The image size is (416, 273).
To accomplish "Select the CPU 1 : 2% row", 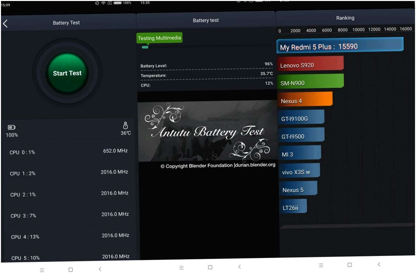I will point(69,172).
